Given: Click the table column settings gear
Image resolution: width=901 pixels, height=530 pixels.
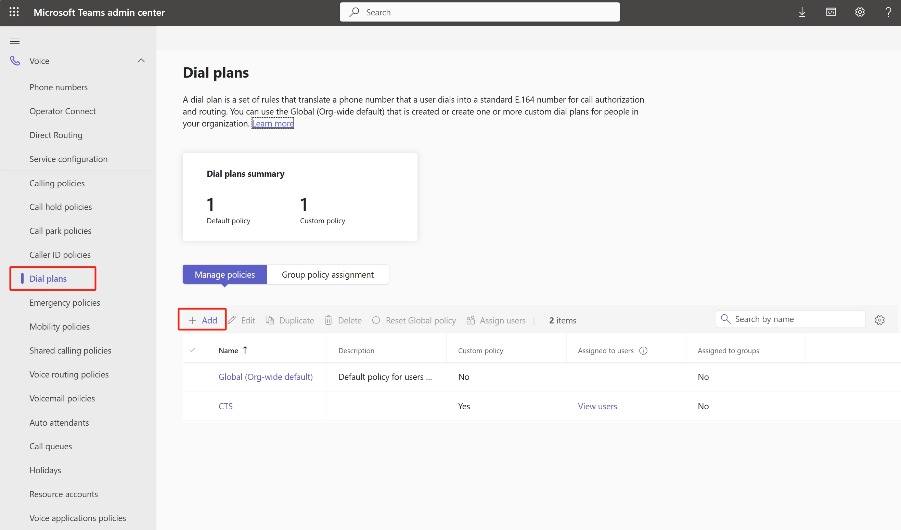Looking at the screenshot, I should (879, 320).
